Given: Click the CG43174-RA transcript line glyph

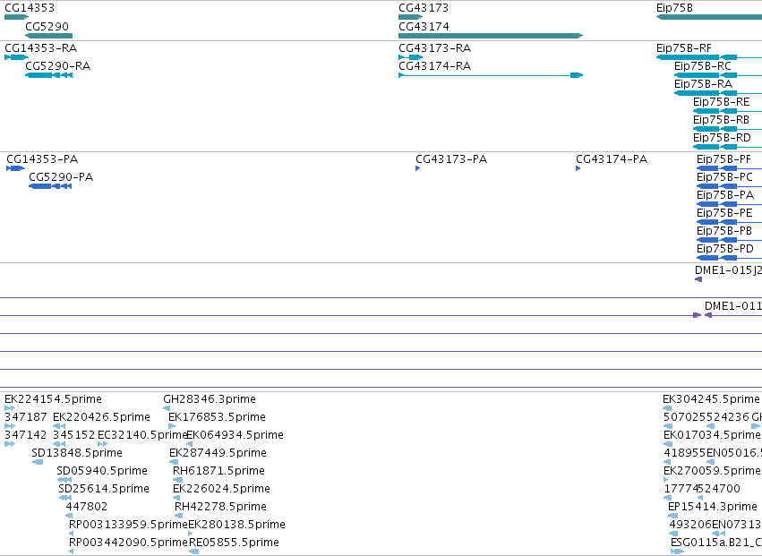Looking at the screenshot, I should (x=491, y=75).
